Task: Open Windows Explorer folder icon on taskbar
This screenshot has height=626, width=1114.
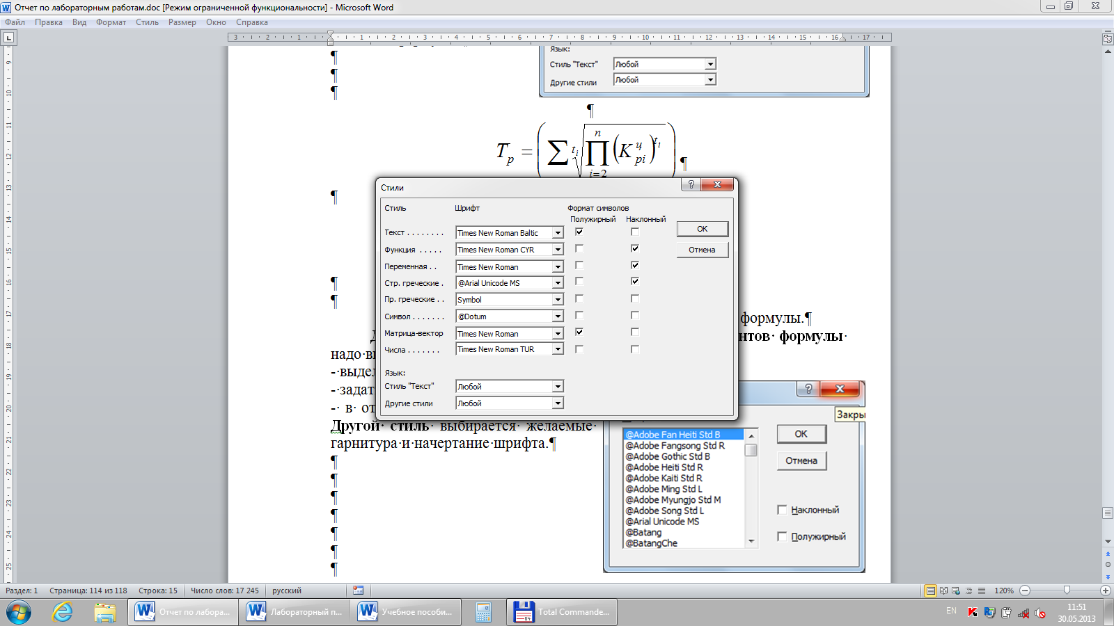Action: [105, 612]
